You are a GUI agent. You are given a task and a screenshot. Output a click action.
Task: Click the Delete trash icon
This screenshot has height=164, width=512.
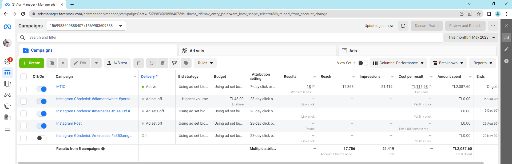point(163,63)
